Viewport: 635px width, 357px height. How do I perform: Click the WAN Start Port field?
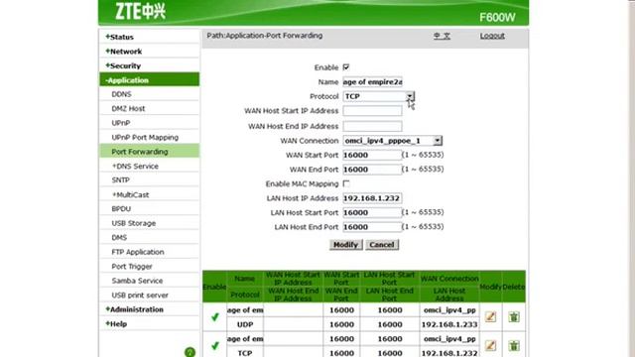point(372,155)
